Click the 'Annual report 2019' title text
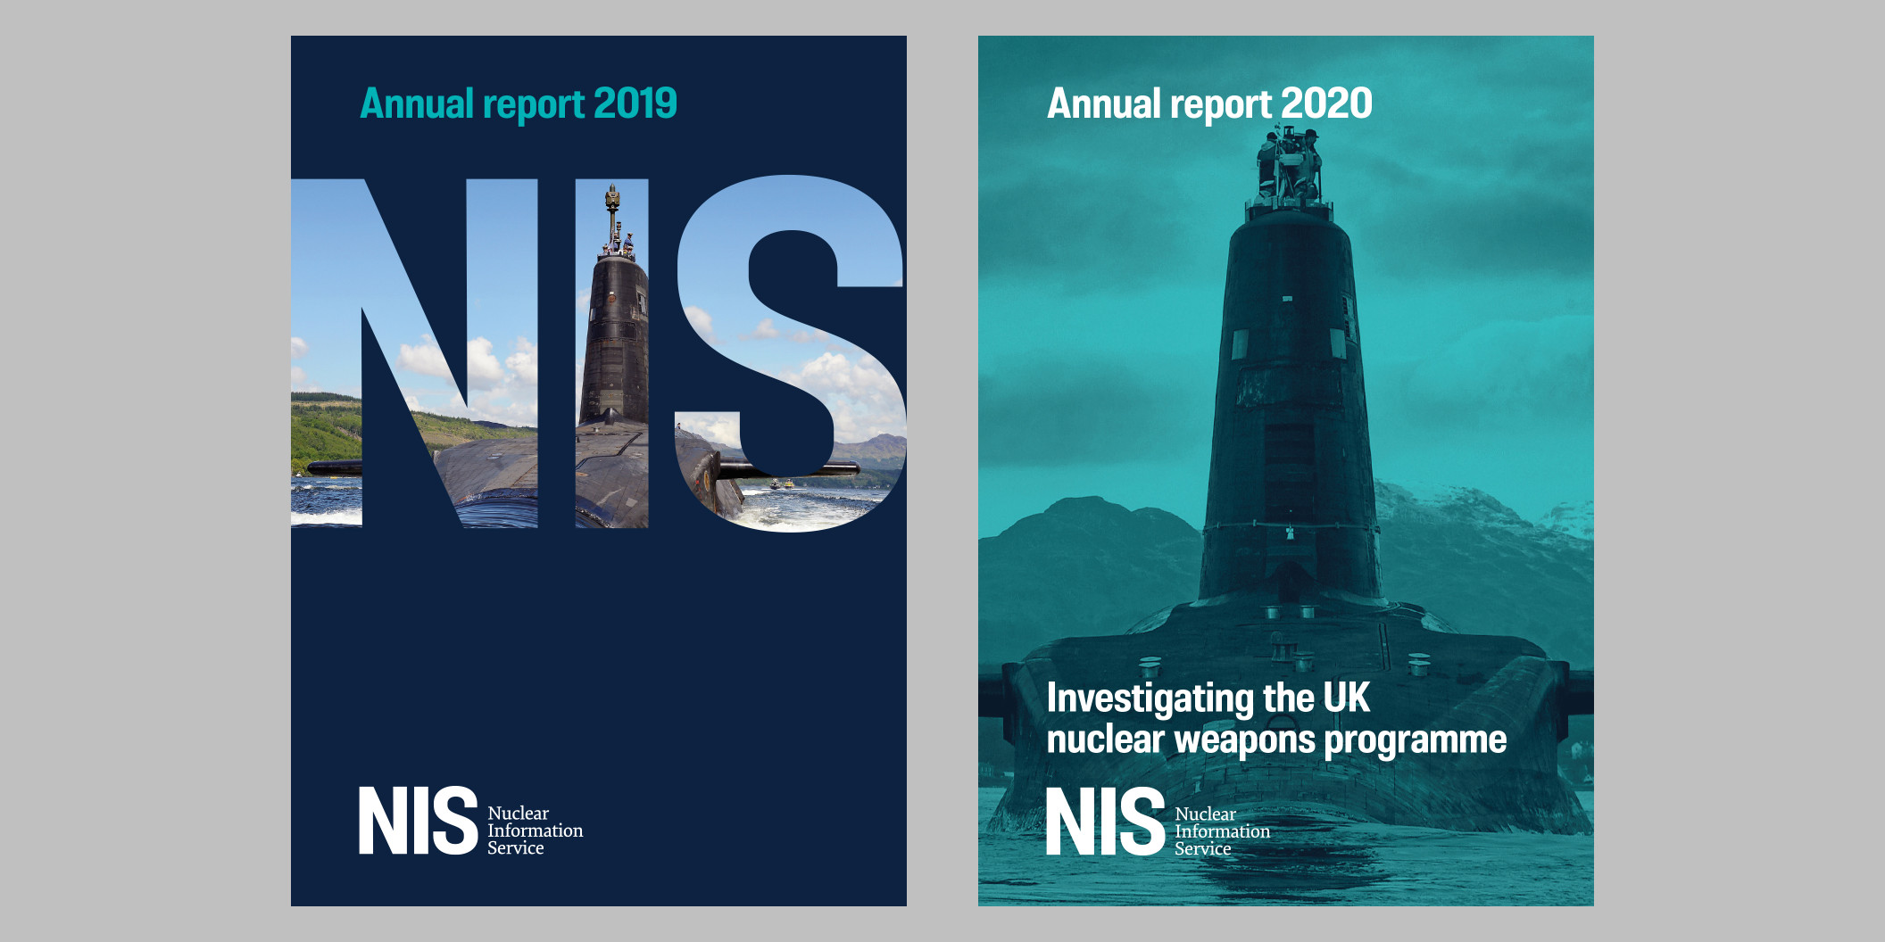 (x=519, y=104)
